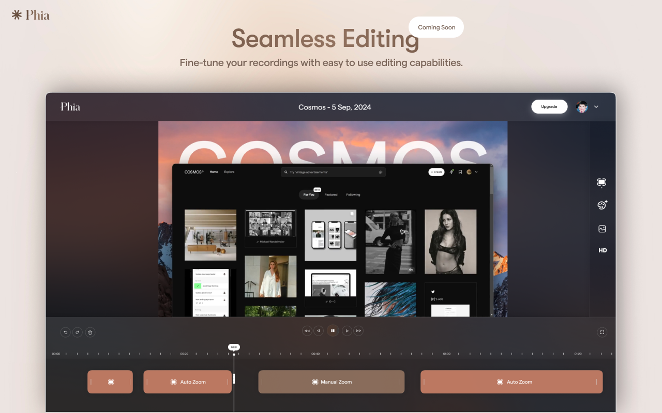Open the Michael Wandelmaier video grid thumbnail
The width and height of the screenshot is (662, 413).
pyautogui.click(x=270, y=228)
